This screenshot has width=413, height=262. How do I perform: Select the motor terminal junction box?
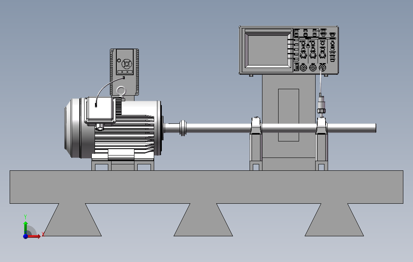100,110
